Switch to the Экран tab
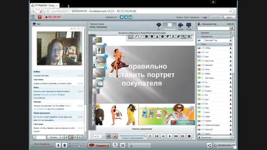 pyautogui.click(x=189, y=26)
